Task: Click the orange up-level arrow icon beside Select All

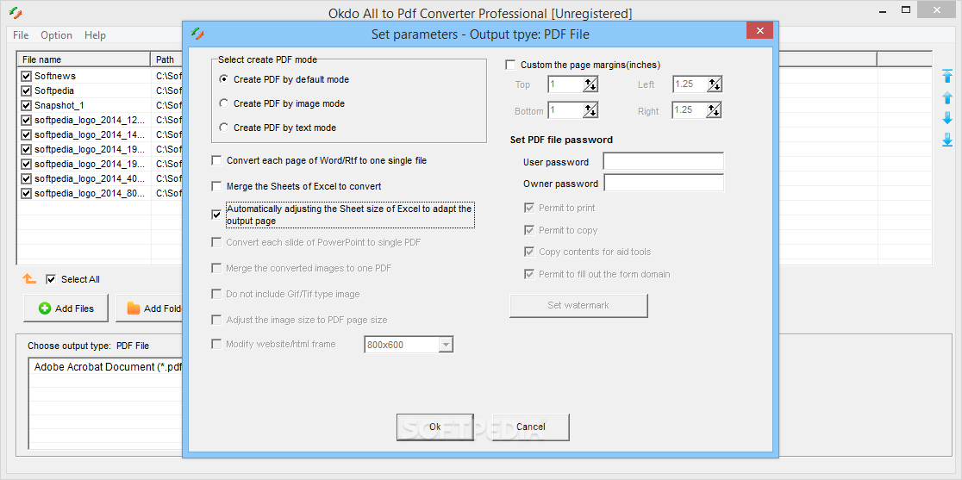Action: click(x=29, y=279)
